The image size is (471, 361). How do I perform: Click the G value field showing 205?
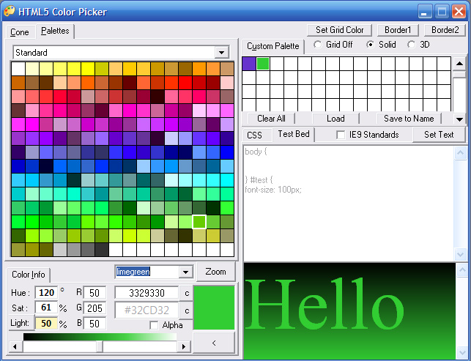tap(94, 308)
